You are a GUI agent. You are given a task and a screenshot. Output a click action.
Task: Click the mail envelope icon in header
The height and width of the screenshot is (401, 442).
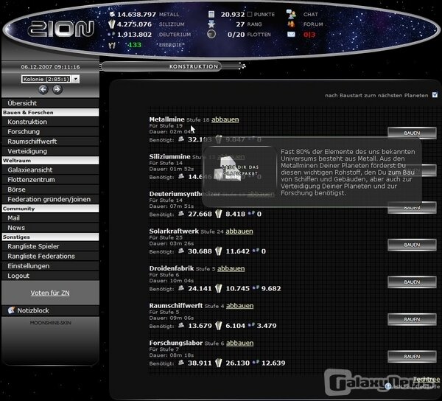point(291,35)
